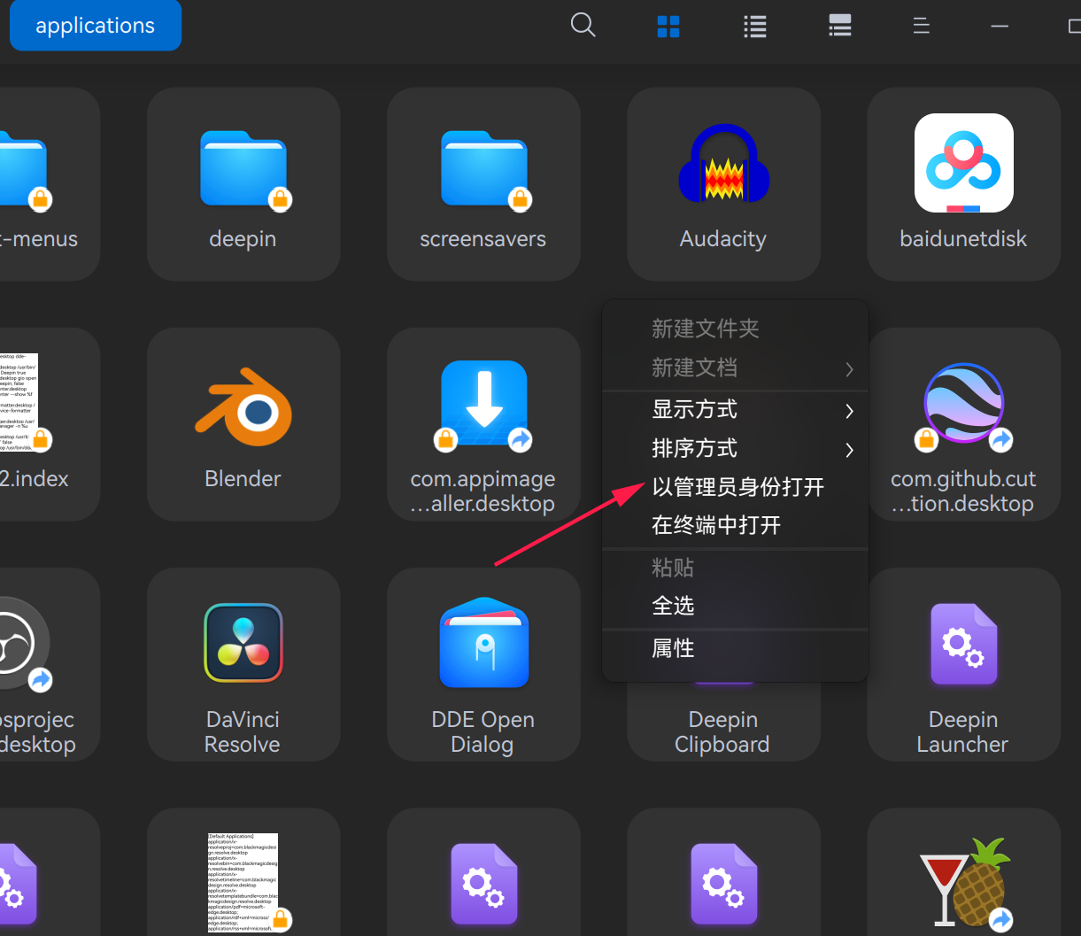This screenshot has height=936, width=1081.
Task: Select the DDE Open Dialog icon
Action: 483,643
